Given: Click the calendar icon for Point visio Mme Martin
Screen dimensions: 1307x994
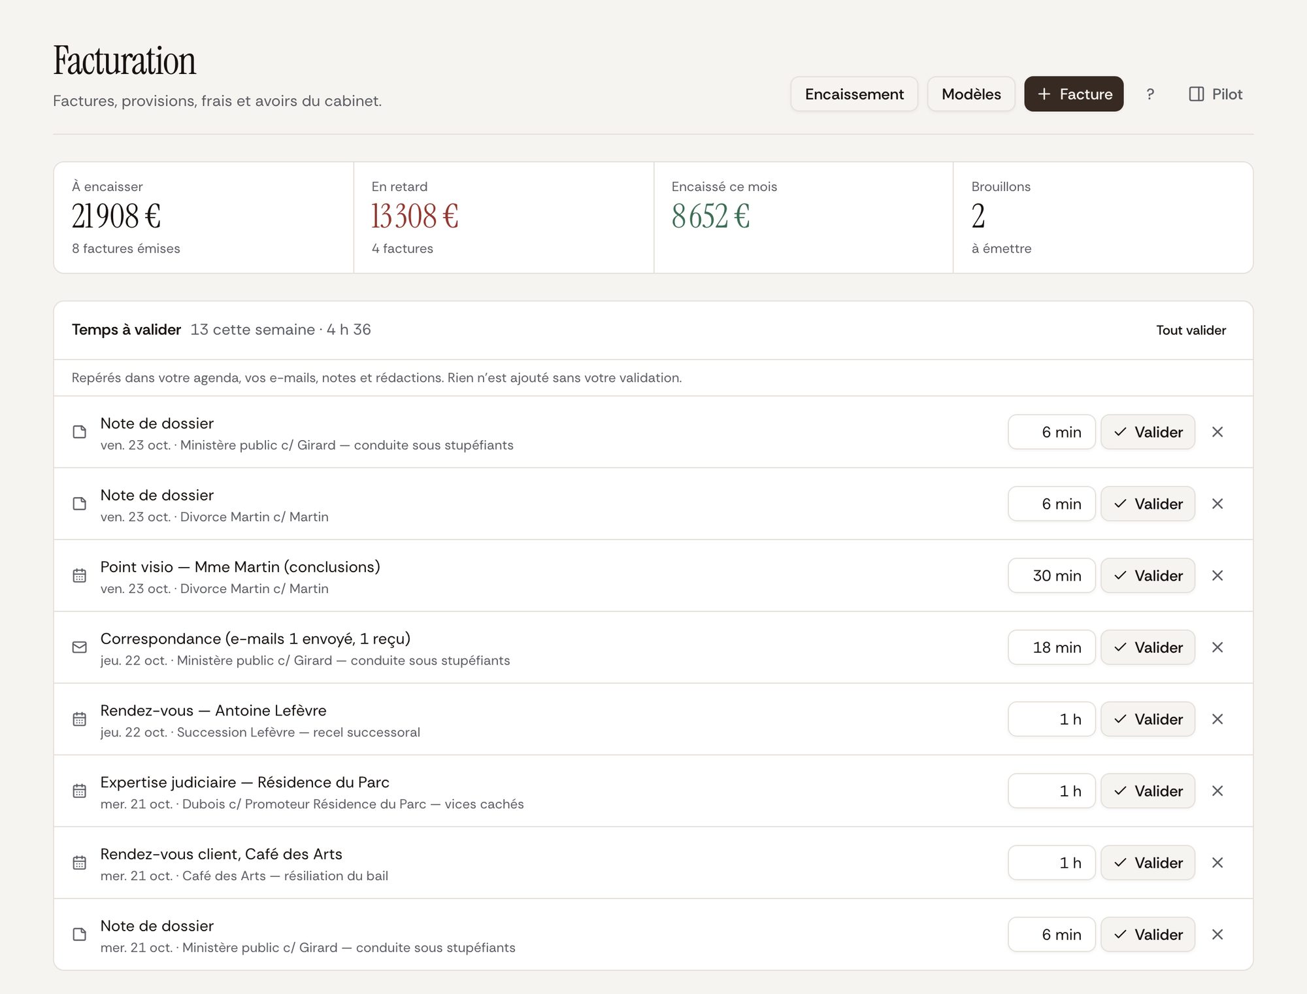Looking at the screenshot, I should click(x=79, y=575).
